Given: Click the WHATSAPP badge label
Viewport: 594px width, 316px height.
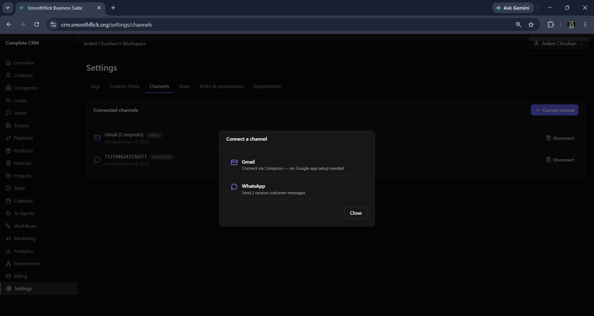Looking at the screenshot, I should tap(161, 157).
